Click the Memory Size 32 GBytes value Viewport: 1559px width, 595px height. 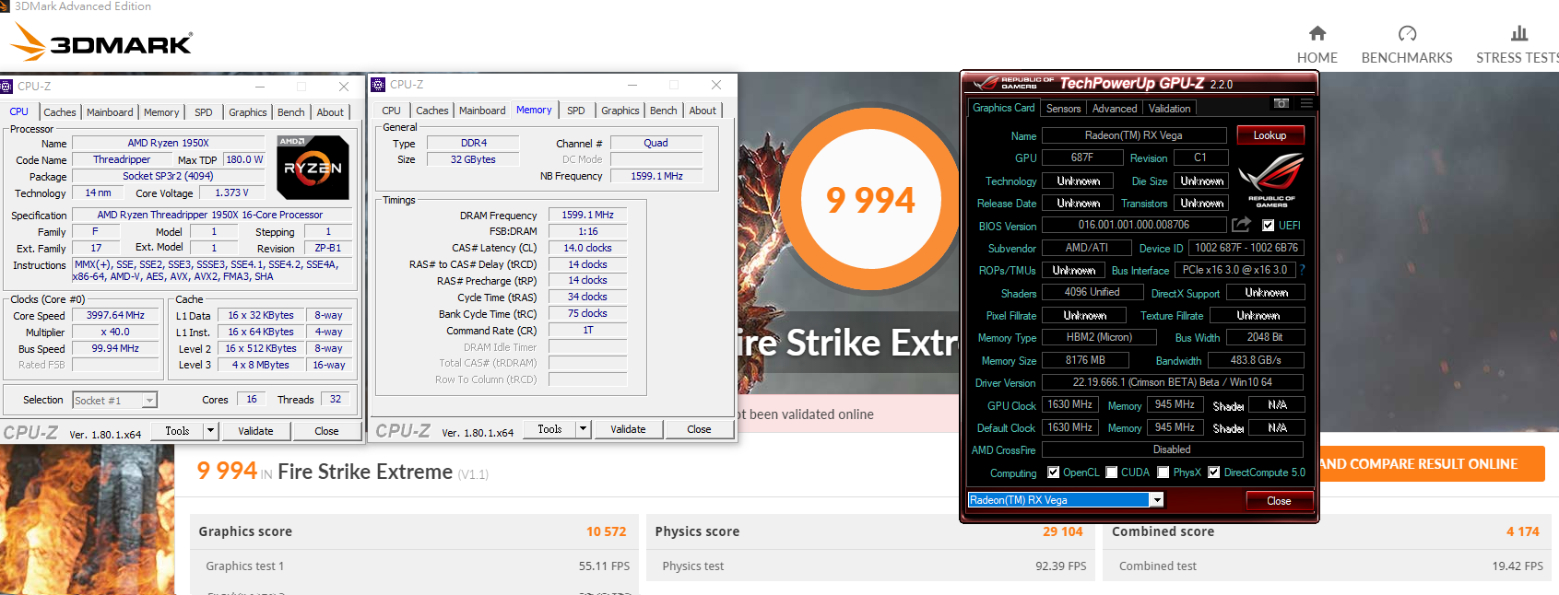(x=473, y=159)
